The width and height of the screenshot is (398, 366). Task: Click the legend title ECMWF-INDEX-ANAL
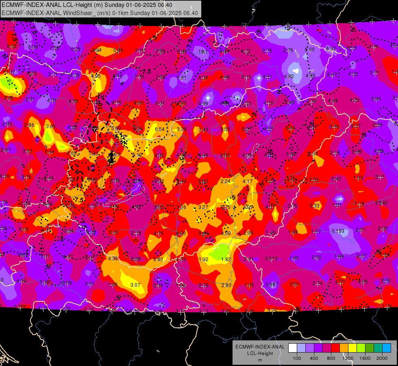pyautogui.click(x=260, y=347)
